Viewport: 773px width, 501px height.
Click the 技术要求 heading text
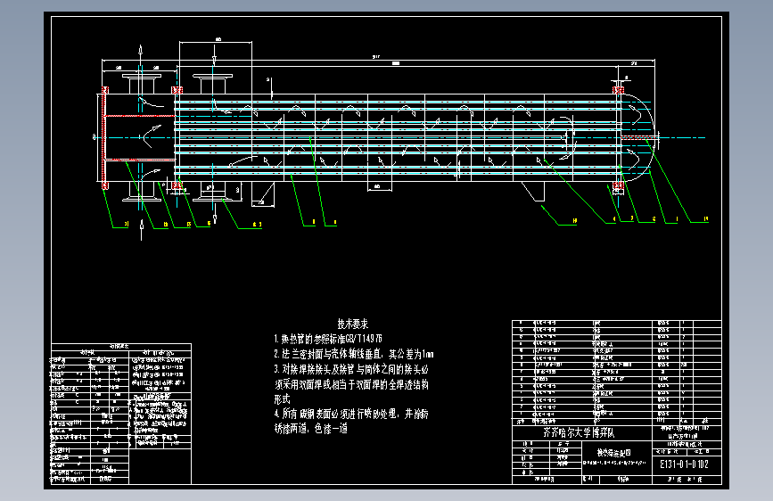[352, 324]
